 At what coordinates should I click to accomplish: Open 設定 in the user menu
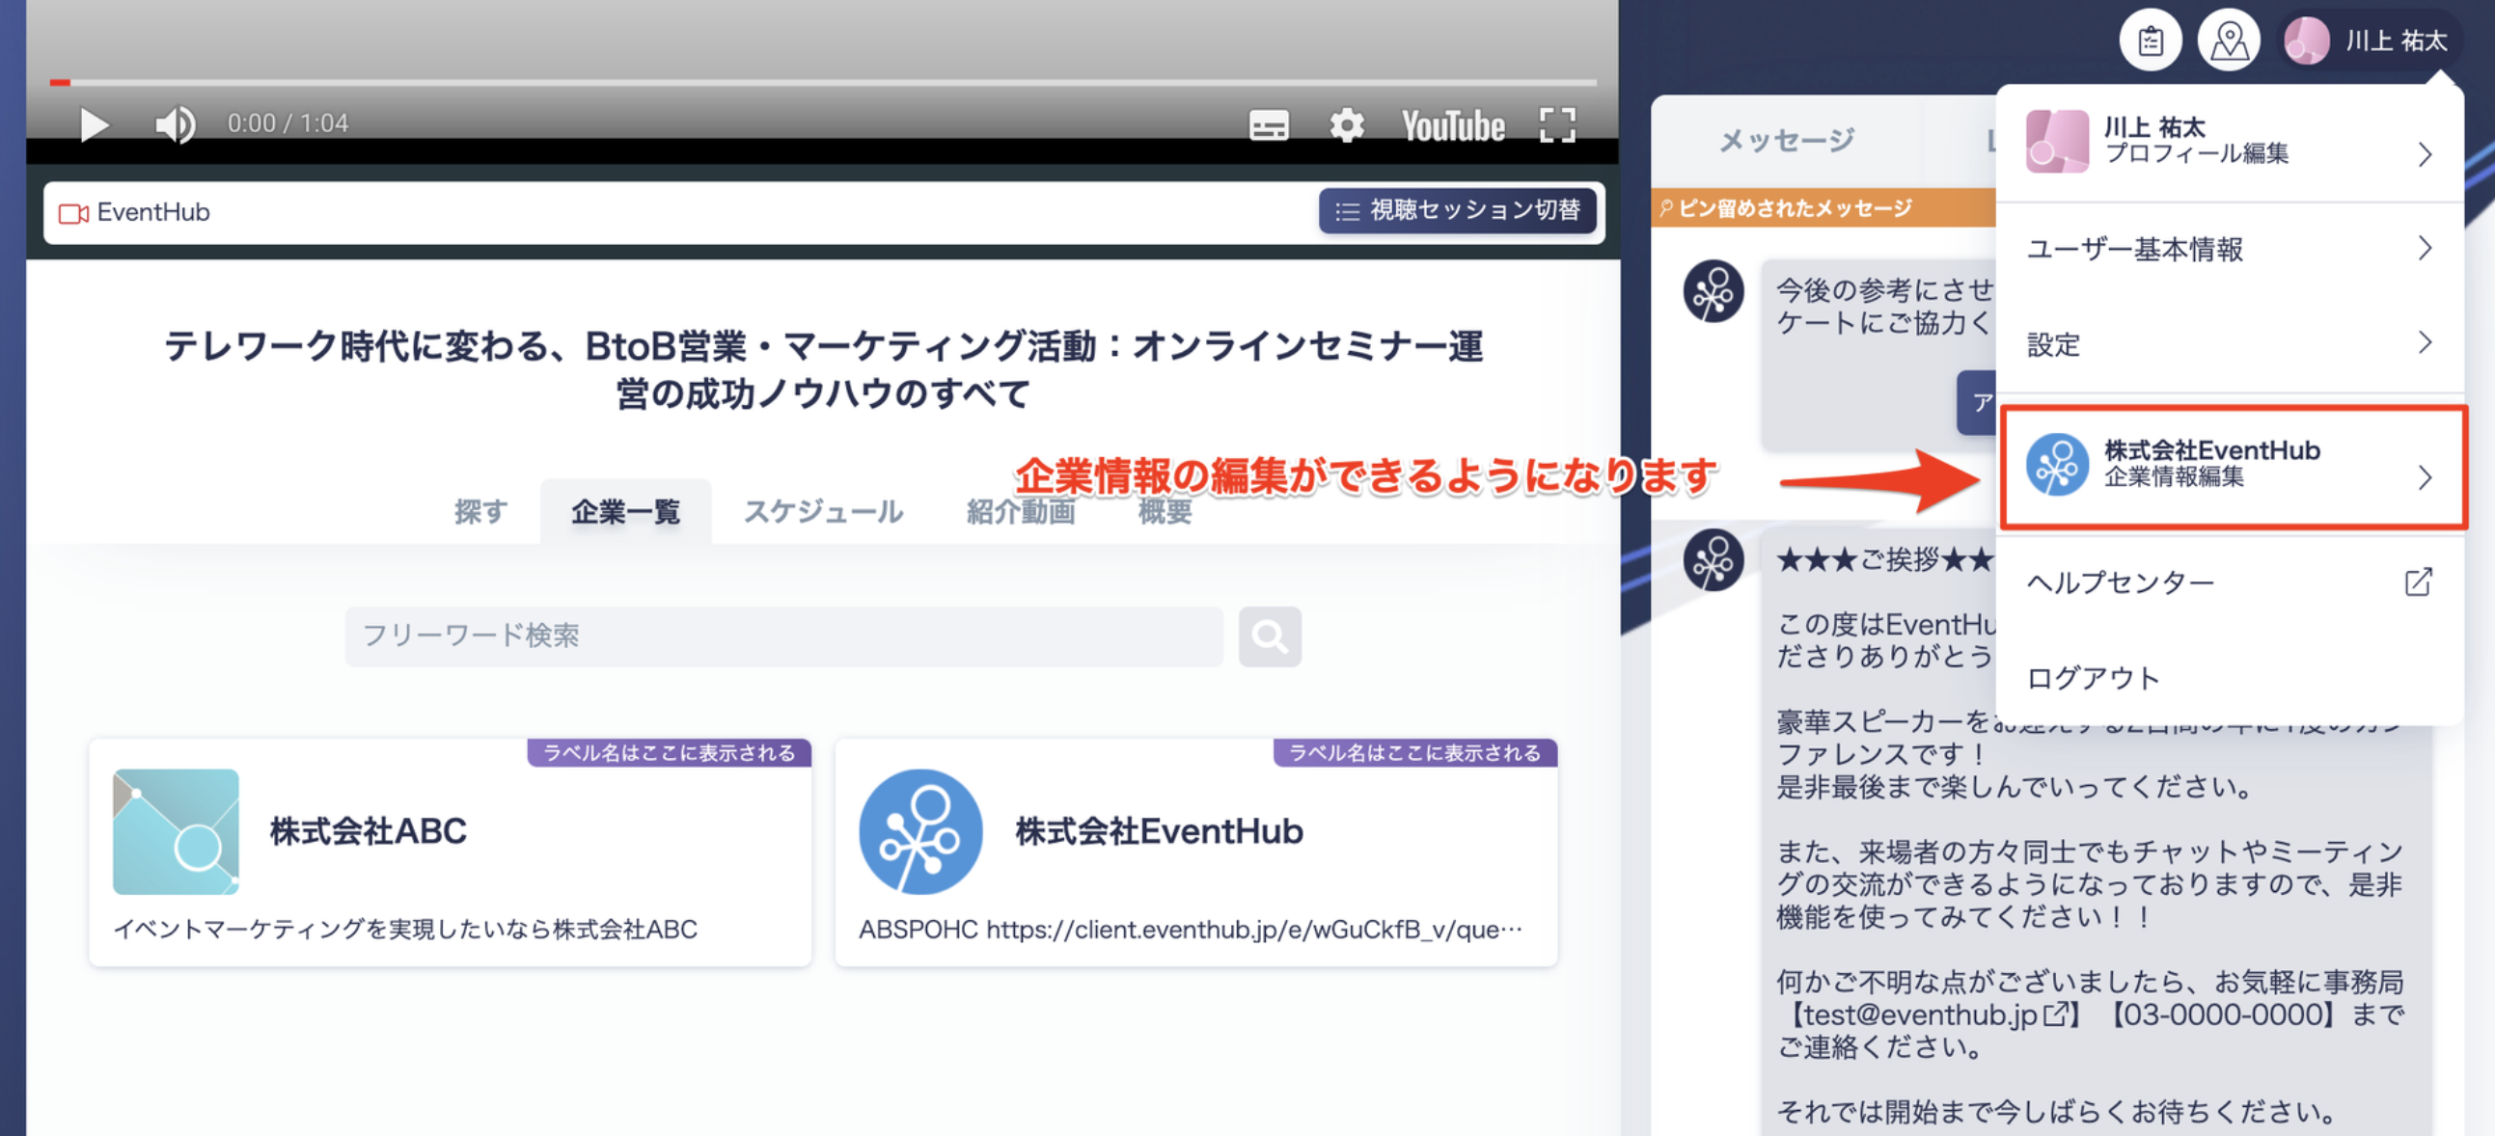(x=2230, y=344)
